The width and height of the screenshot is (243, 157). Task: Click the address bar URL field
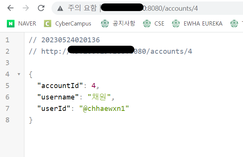click(x=149, y=8)
